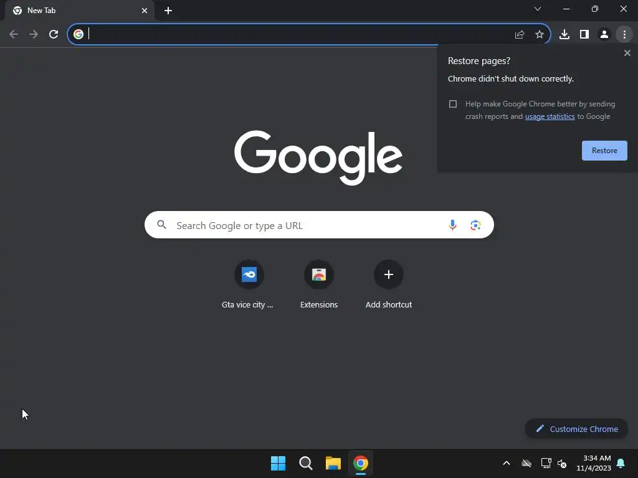Toggle the side panel icon
The height and width of the screenshot is (478, 638).
(x=584, y=35)
